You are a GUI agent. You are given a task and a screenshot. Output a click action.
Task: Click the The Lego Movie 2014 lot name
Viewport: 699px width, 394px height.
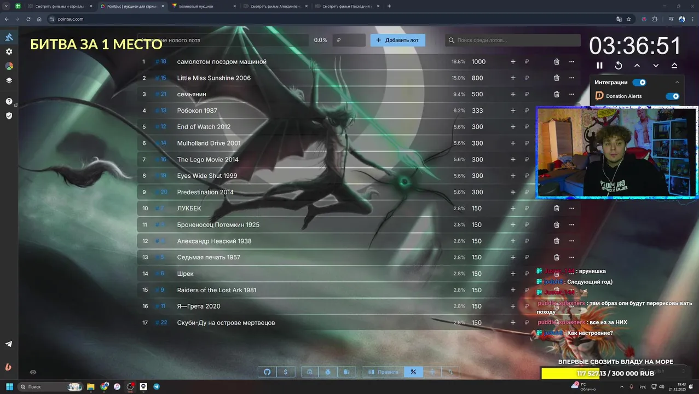coord(207,160)
